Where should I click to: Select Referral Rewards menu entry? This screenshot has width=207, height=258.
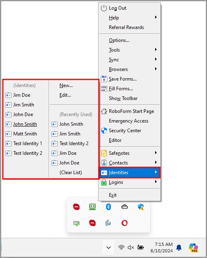click(129, 27)
